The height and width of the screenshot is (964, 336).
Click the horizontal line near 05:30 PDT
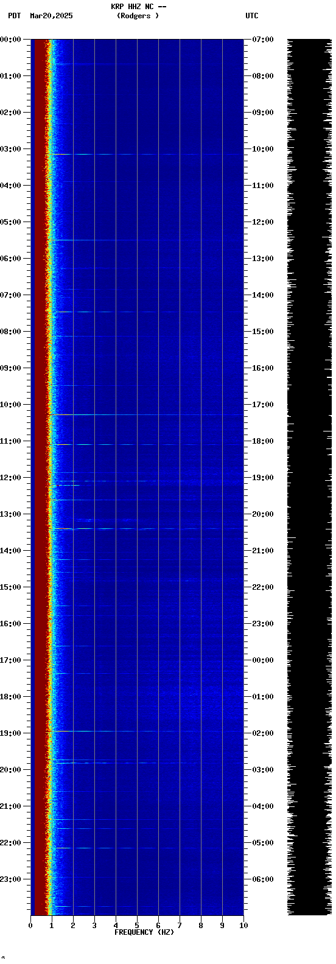(x=146, y=240)
